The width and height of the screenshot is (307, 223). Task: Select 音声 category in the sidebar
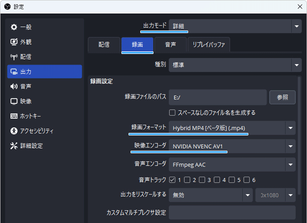[x=45, y=87]
